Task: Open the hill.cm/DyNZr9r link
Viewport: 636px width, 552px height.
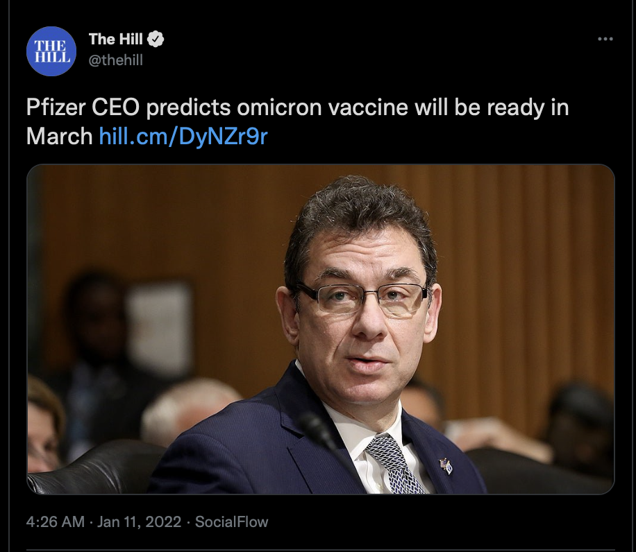Action: 183,136
